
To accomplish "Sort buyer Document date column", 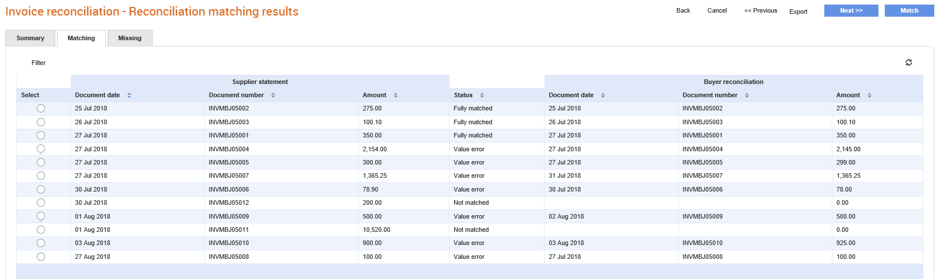I will click(603, 95).
